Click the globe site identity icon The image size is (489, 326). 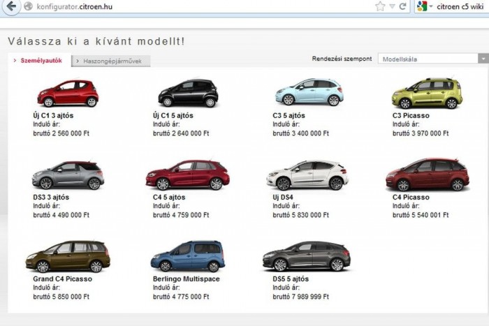tap(28, 6)
